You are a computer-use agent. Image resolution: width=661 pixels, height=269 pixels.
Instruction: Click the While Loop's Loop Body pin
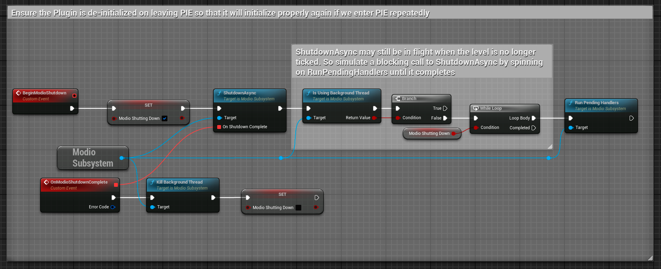tap(533, 118)
